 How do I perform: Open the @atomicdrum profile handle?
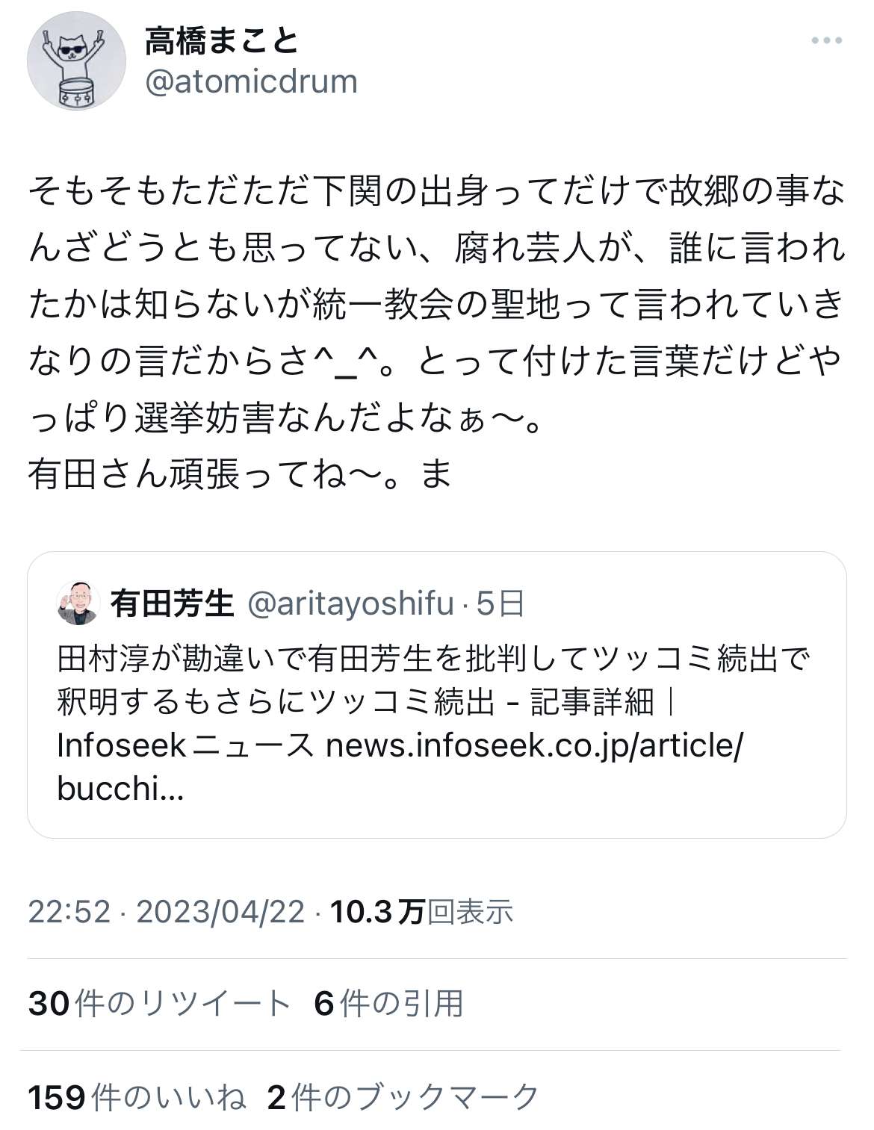251,81
